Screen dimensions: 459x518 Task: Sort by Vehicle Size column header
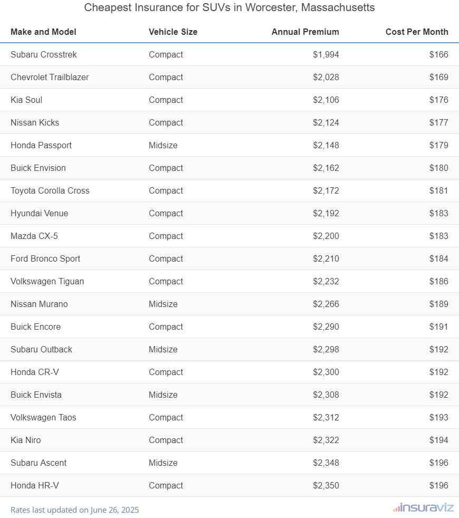173,32
